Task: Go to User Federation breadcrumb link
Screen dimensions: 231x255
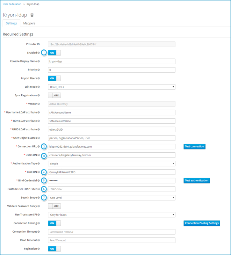Action: (12, 4)
